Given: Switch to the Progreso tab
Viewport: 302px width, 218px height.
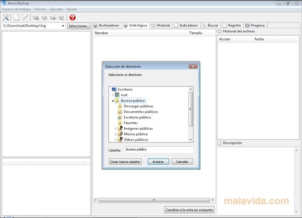Looking at the screenshot, I should pyautogui.click(x=255, y=25).
